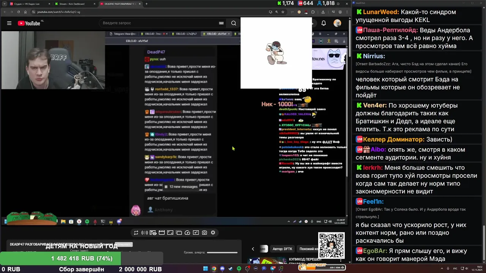Screen dimensions: 486x273
Task: Click the 'Копировать' button near video title
Action: (x=123, y=245)
